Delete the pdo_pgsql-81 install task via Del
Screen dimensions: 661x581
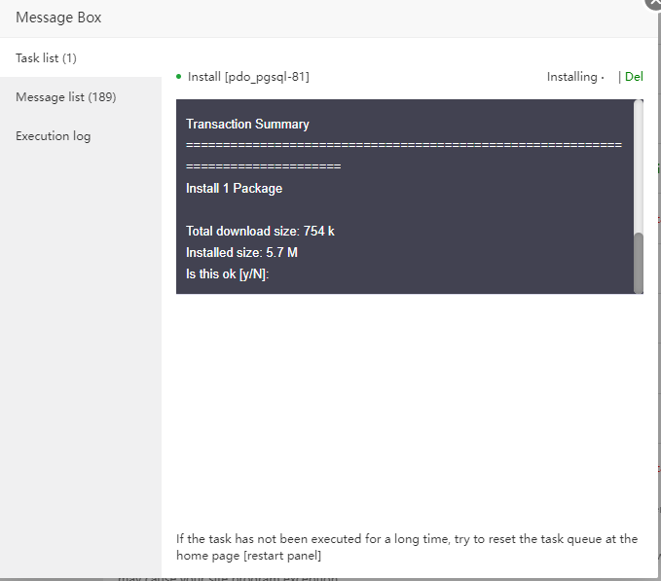pos(634,77)
